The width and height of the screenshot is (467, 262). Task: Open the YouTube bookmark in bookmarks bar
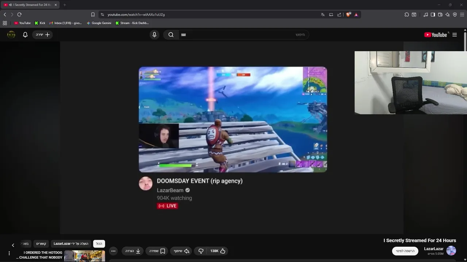(22, 23)
